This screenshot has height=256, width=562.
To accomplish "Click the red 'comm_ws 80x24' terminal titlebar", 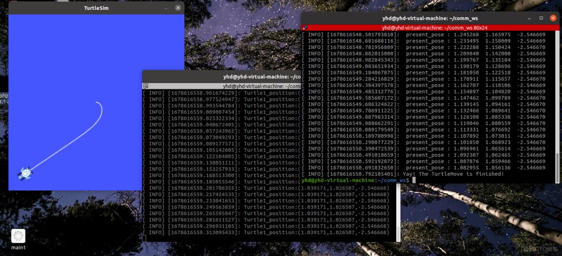I will (429, 28).
